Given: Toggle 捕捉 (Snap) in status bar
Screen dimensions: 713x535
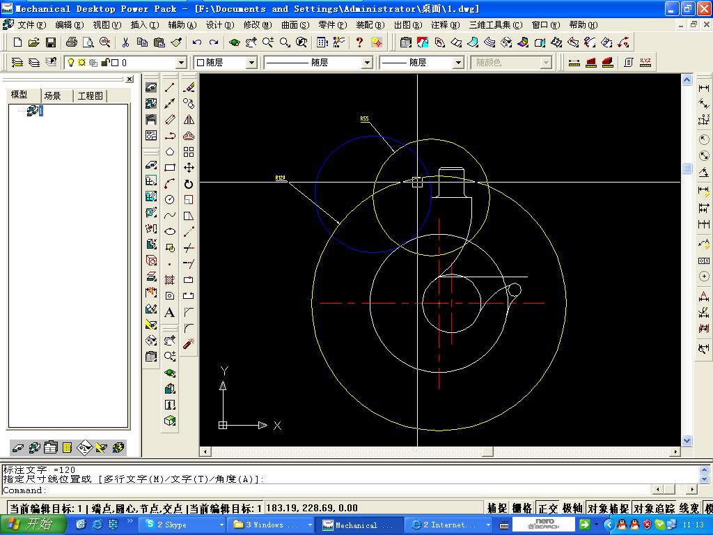Looking at the screenshot, I should click(x=497, y=509).
